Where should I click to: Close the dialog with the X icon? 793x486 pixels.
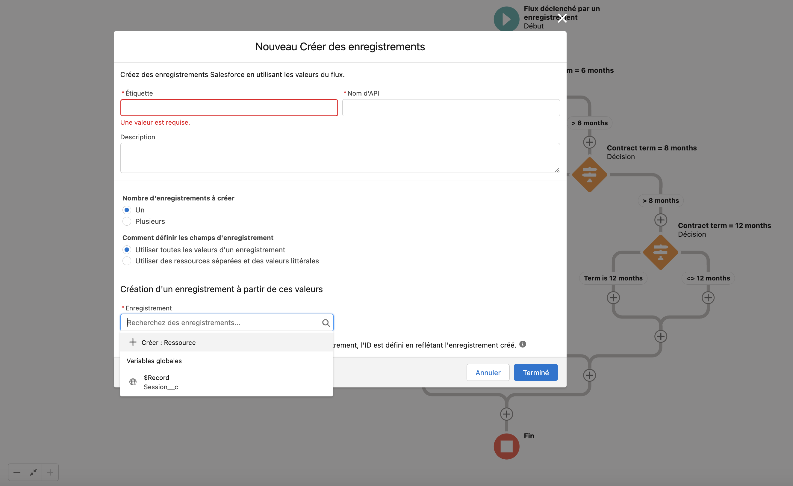point(562,18)
